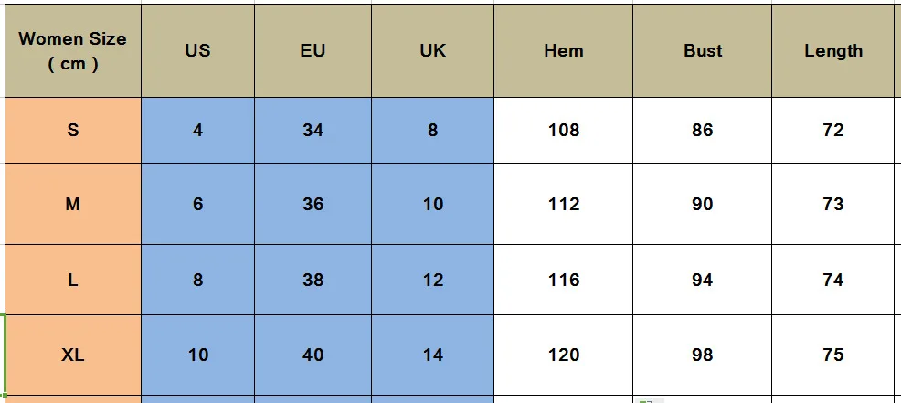Click the Hem value 120 cell
This screenshot has height=403, width=901.
pos(563,355)
